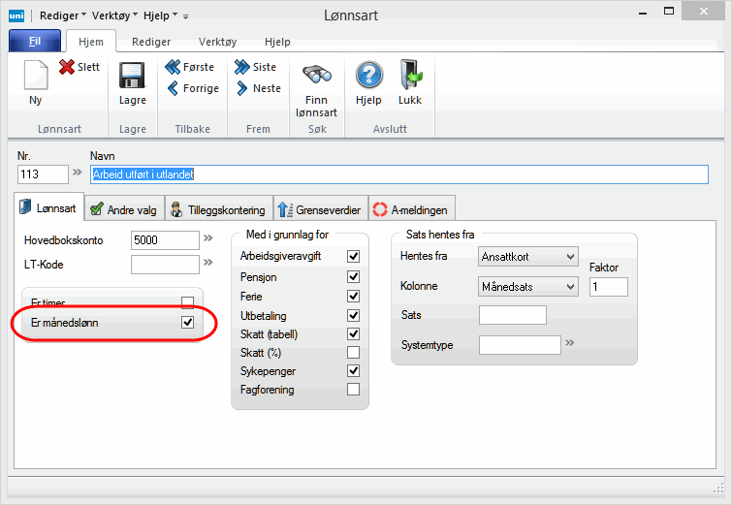Close the window with Lukk icon
The height and width of the screenshot is (505, 732).
(411, 77)
